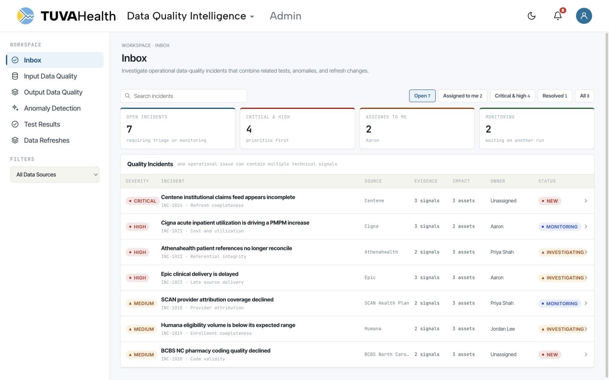The width and height of the screenshot is (609, 380).
Task: Open Input Data Quality page
Action: coord(55,76)
